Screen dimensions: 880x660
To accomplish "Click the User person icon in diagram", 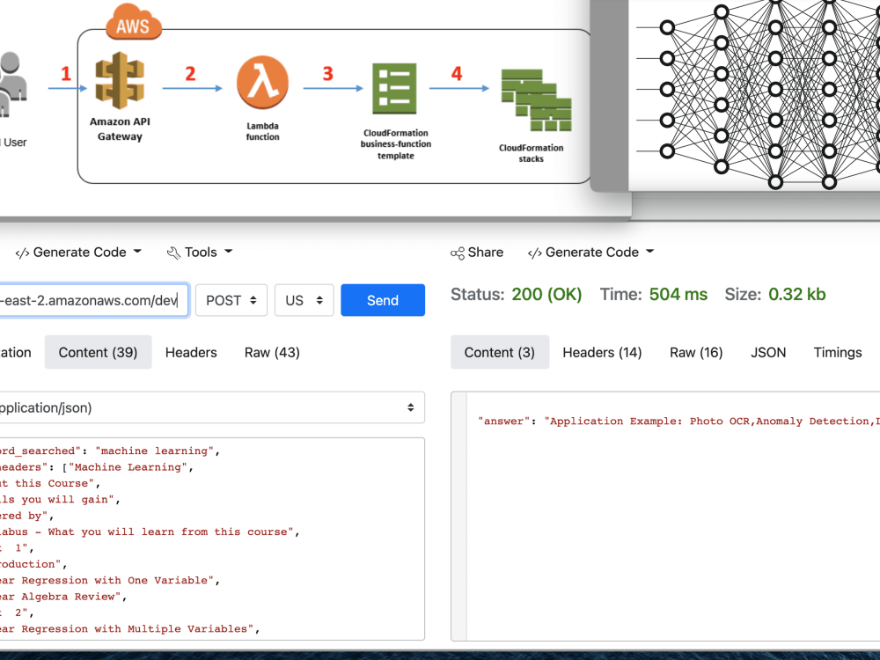I will click(x=12, y=84).
